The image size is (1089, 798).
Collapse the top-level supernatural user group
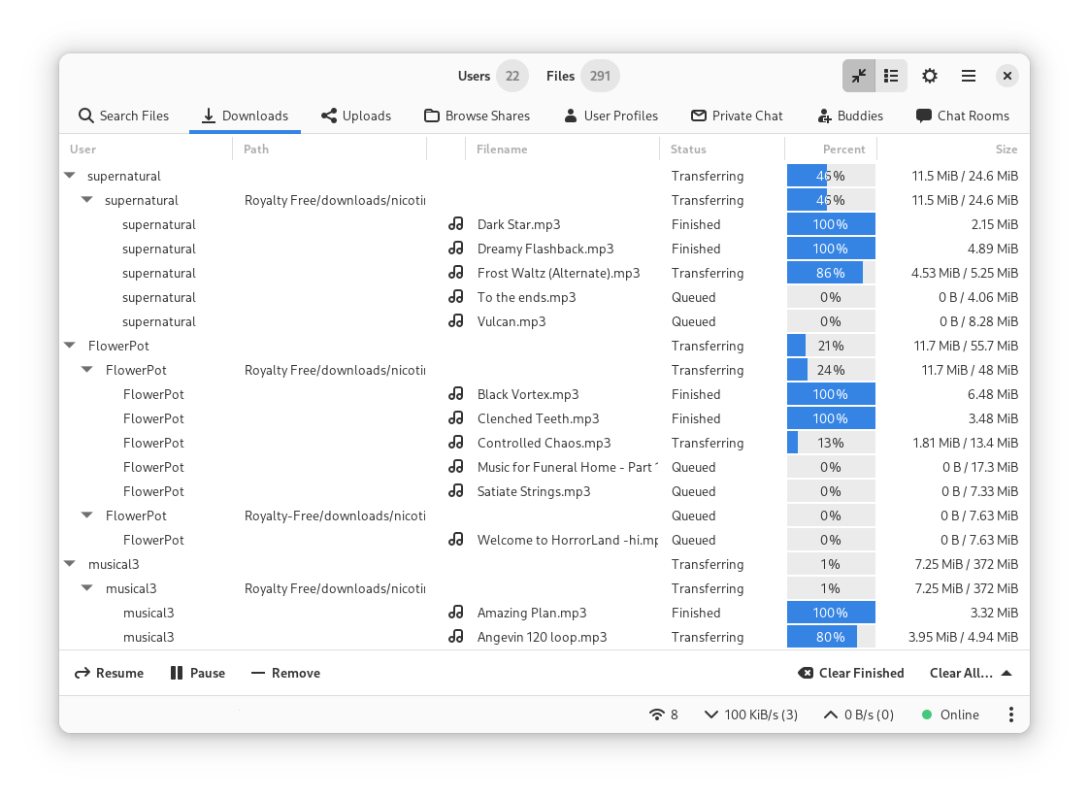click(69, 176)
